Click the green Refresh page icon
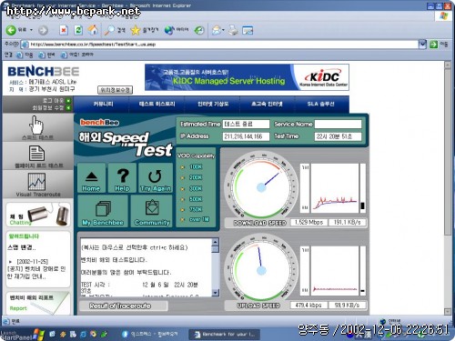This screenshot has height=341, width=455. coord(78,30)
